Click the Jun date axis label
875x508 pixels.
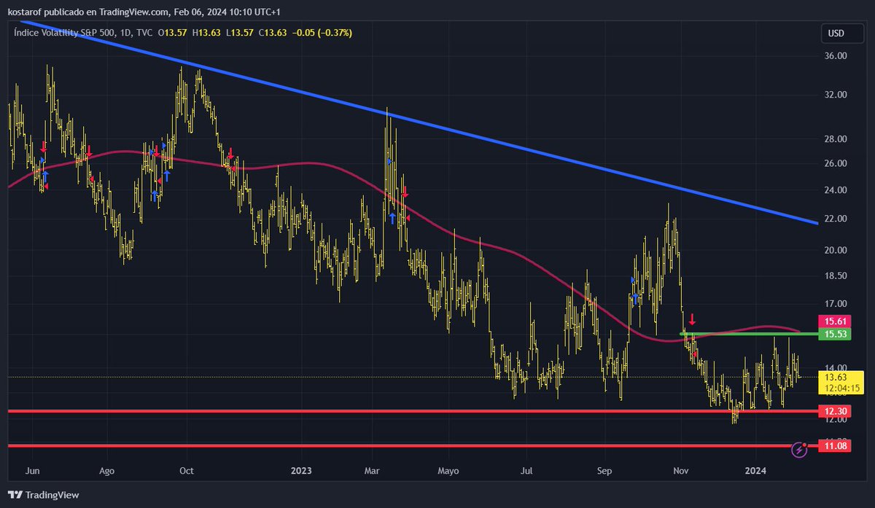31,471
